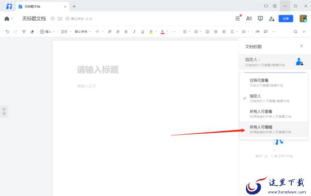Viewport: 311px width, 196px height.
Task: Decrease font size with the smaller A icon
Action: [118, 32]
